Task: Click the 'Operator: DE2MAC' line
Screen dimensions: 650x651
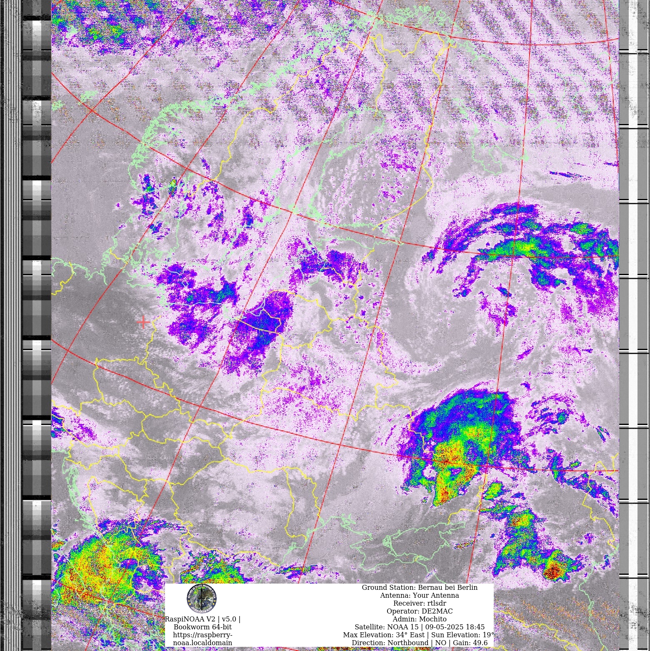Action: click(420, 611)
